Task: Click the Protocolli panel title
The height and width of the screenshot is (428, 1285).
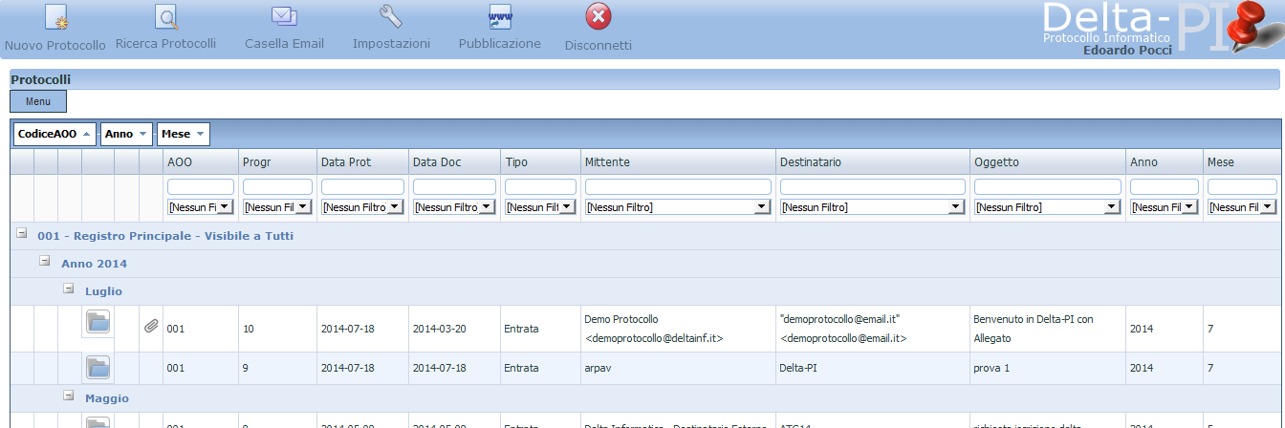Action: coord(41,80)
